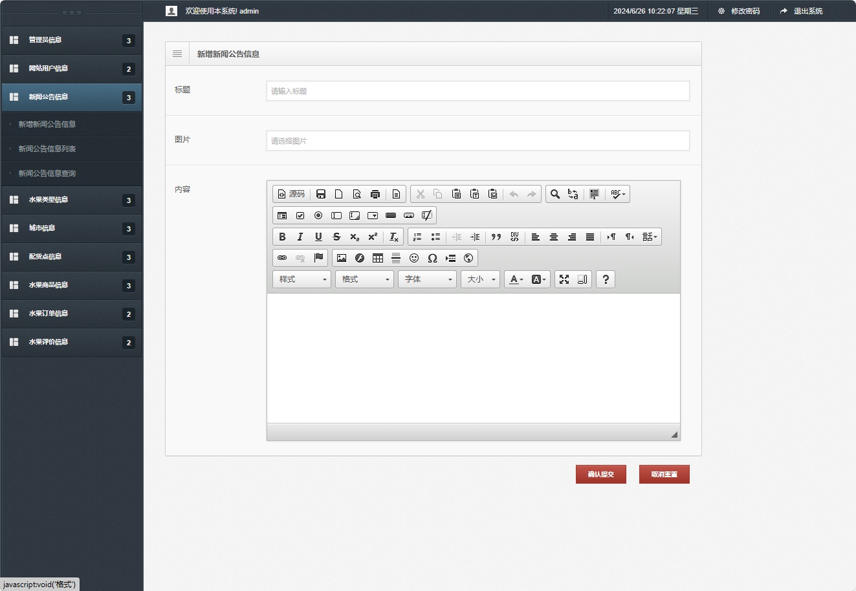The image size is (856, 591).
Task: Insert a selection field form element
Action: click(x=373, y=215)
